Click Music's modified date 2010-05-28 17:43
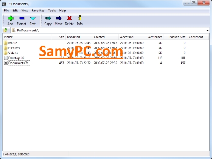The image size is (212, 159). (x=79, y=43)
